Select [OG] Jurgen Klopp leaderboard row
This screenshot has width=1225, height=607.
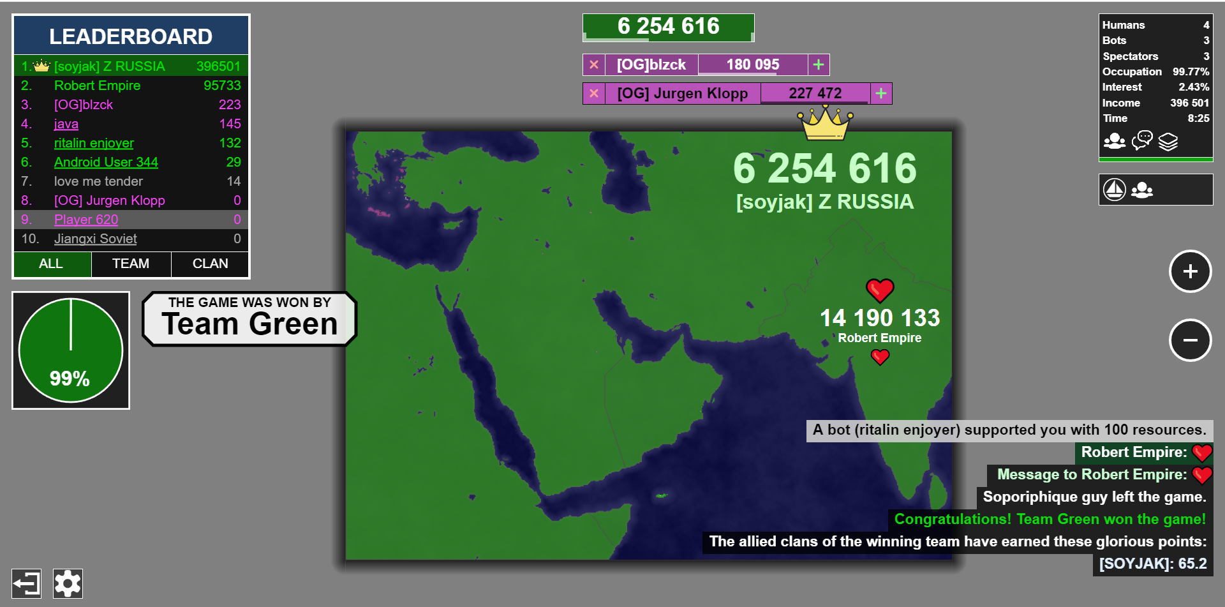coord(131,200)
